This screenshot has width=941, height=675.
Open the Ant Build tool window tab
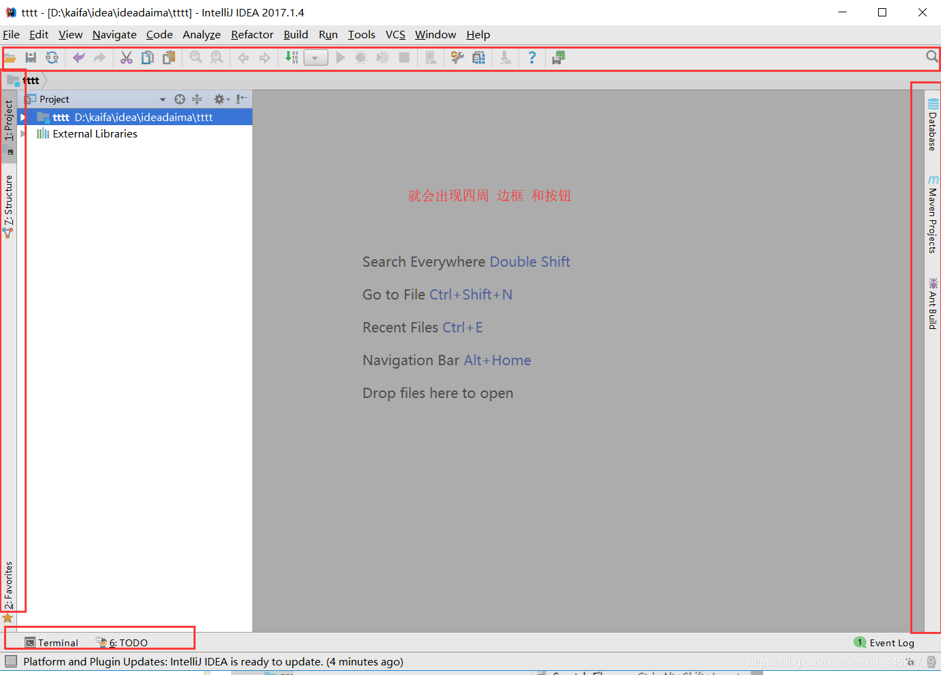932,303
